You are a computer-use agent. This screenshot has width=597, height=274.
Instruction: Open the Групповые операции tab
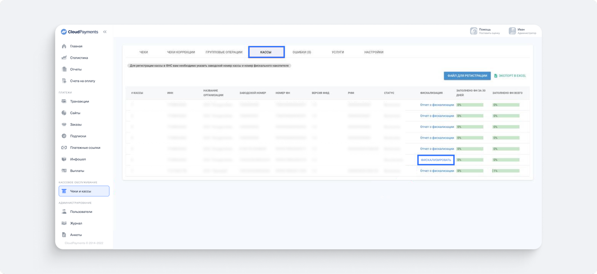tap(224, 52)
